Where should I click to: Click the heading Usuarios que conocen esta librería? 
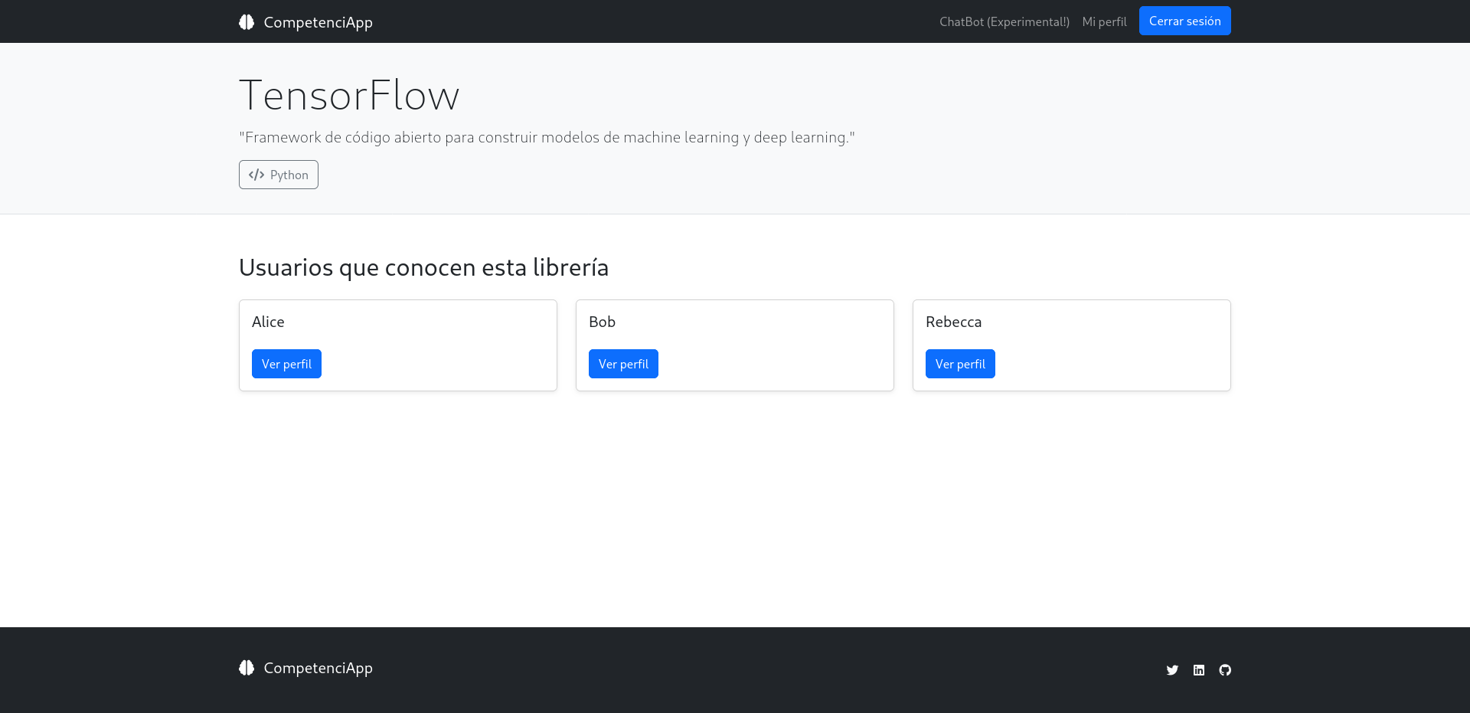(x=423, y=267)
